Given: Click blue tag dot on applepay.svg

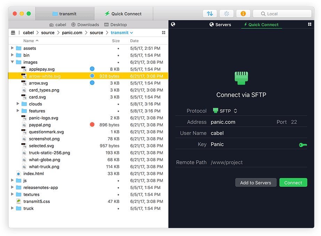Looking at the screenshot, I should click(x=92, y=69).
